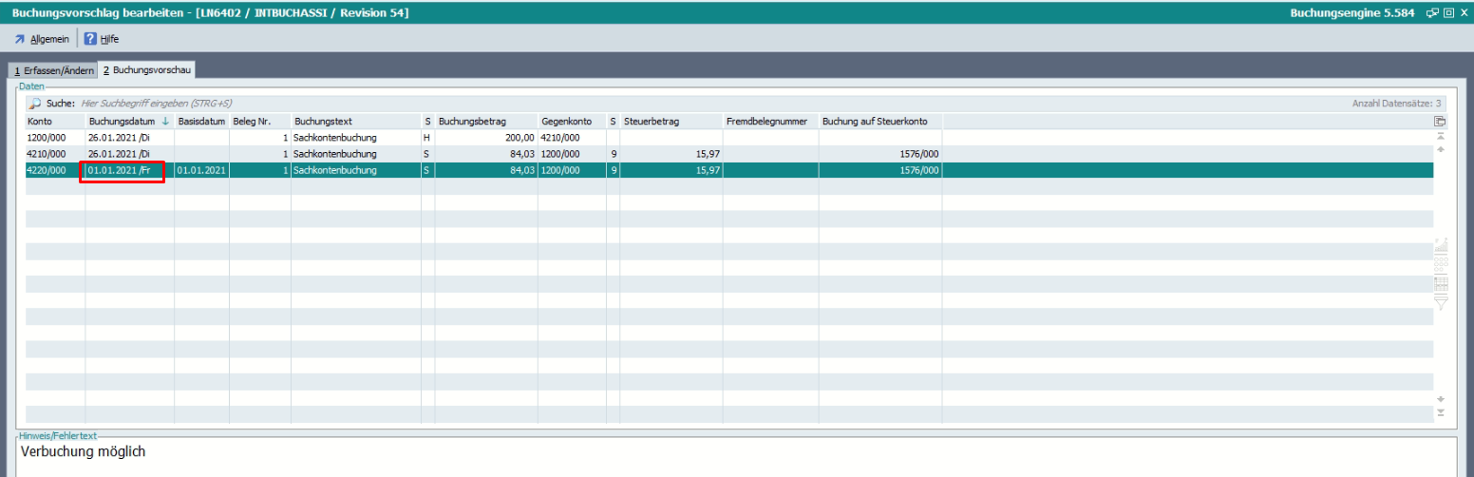Click Buchung auf Steuerkonto column header

[880, 122]
